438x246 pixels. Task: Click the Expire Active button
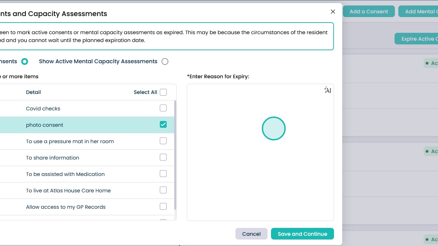click(417, 39)
